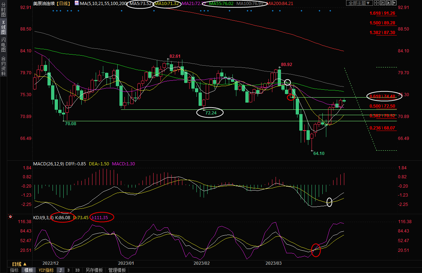Image resolution: width=422 pixels, height=273 pixels.
Task: Expand the 日线 period selector at bottom left
Action: 19,264
